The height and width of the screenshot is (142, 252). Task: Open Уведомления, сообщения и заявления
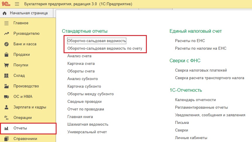210,115
